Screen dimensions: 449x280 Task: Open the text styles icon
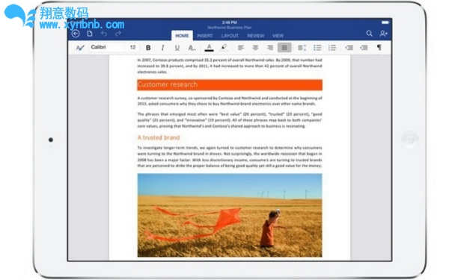pos(80,48)
